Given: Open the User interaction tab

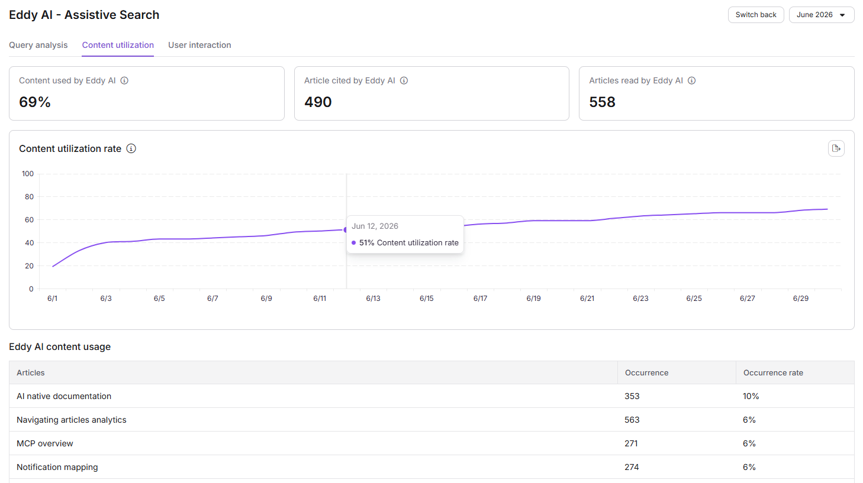Looking at the screenshot, I should [x=199, y=45].
